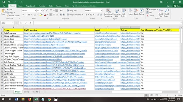Click the Orientation text angle icon

click(61, 10)
